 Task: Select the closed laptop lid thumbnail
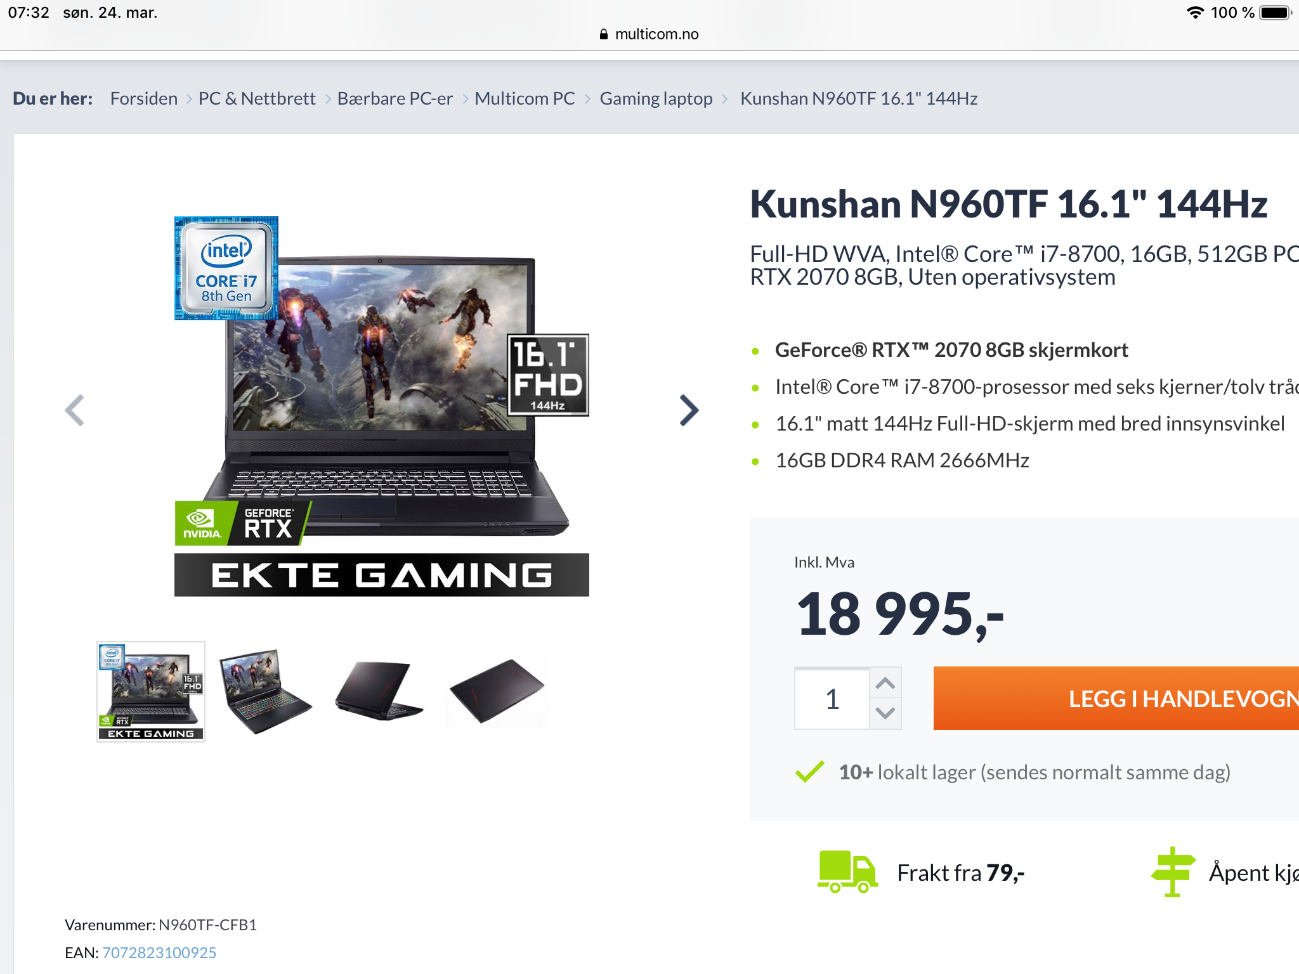[x=497, y=691]
